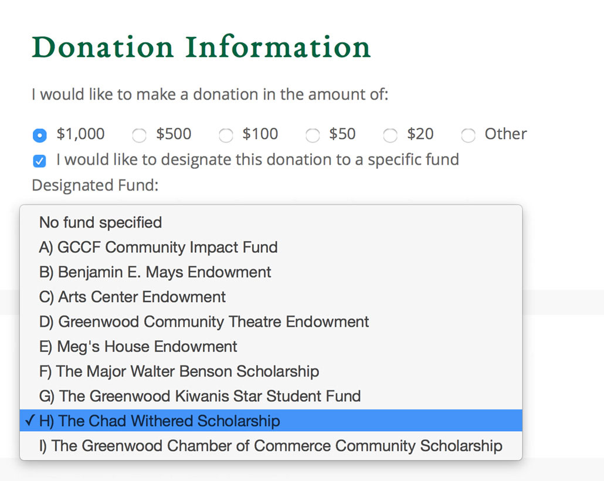604x481 pixels.
Task: Uncheck designate donation to specific fund
Action: [x=39, y=161]
